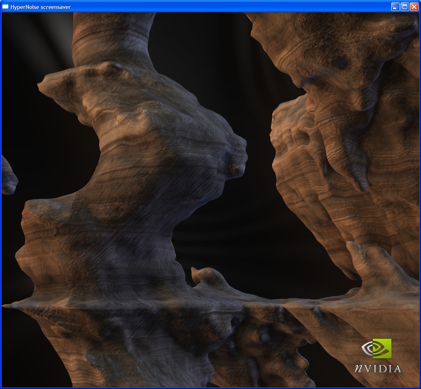
Task: Minimize the HyperNoise screensaver window
Action: point(395,7)
